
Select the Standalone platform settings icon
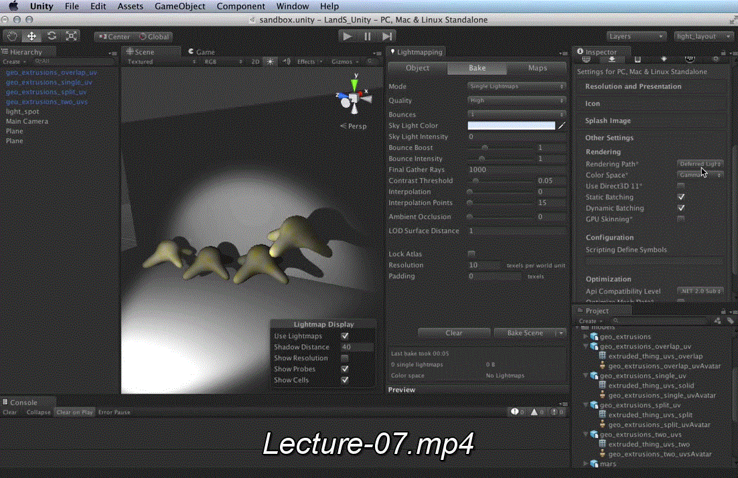point(612,60)
